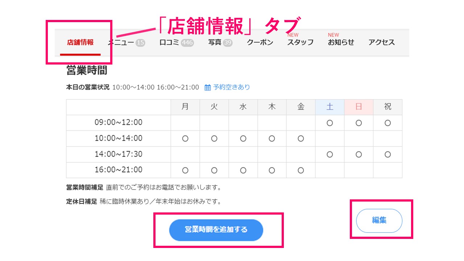Switch to the スタッフ tab
The width and height of the screenshot is (464, 261).
[x=301, y=42]
